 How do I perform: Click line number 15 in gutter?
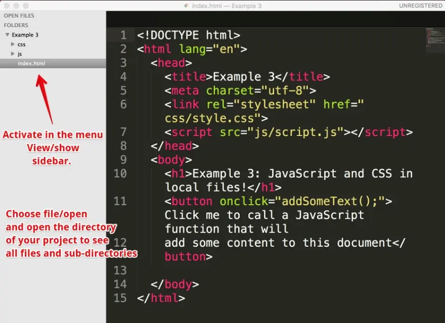120,298
